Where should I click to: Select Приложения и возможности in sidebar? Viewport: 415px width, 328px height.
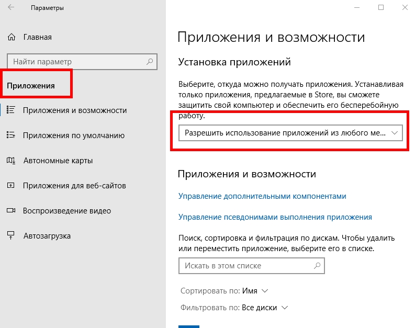tap(75, 110)
